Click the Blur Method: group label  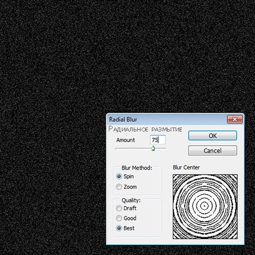click(x=137, y=168)
